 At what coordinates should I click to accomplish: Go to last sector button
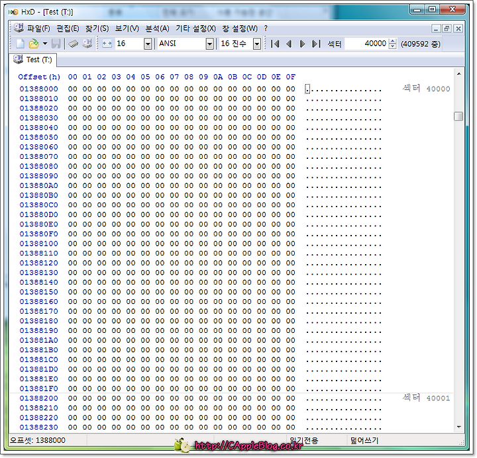(x=316, y=44)
